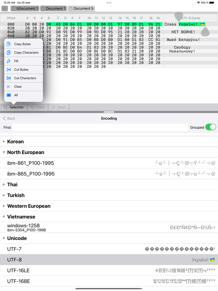Screen dimensions: 218x291
Task: Click the Clear X icon
Action: click(8, 87)
